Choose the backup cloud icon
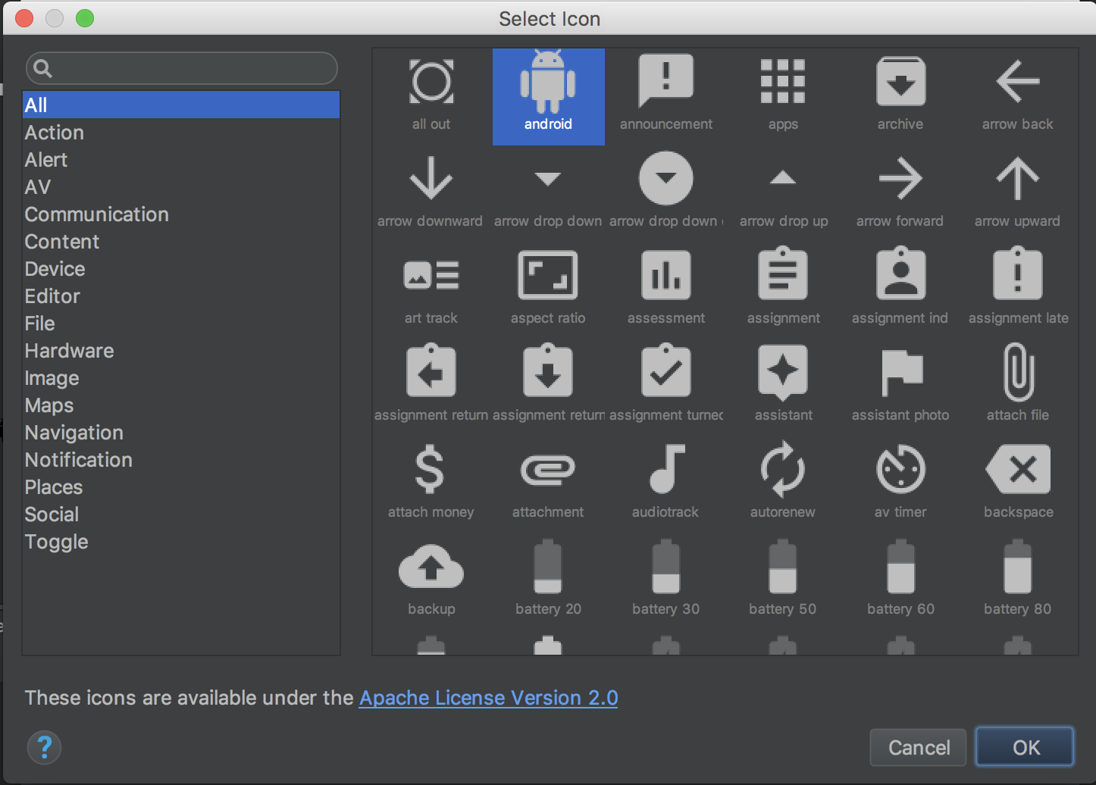The width and height of the screenshot is (1096, 785). coord(431,566)
